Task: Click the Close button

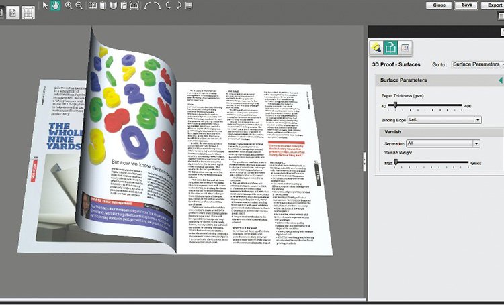Action: tap(439, 5)
